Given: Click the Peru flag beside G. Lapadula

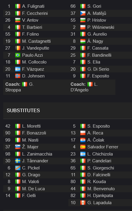Looking at the screenshot, I should 83,202.
